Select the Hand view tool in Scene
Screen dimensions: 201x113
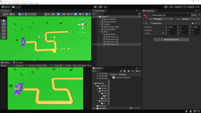[3, 21]
